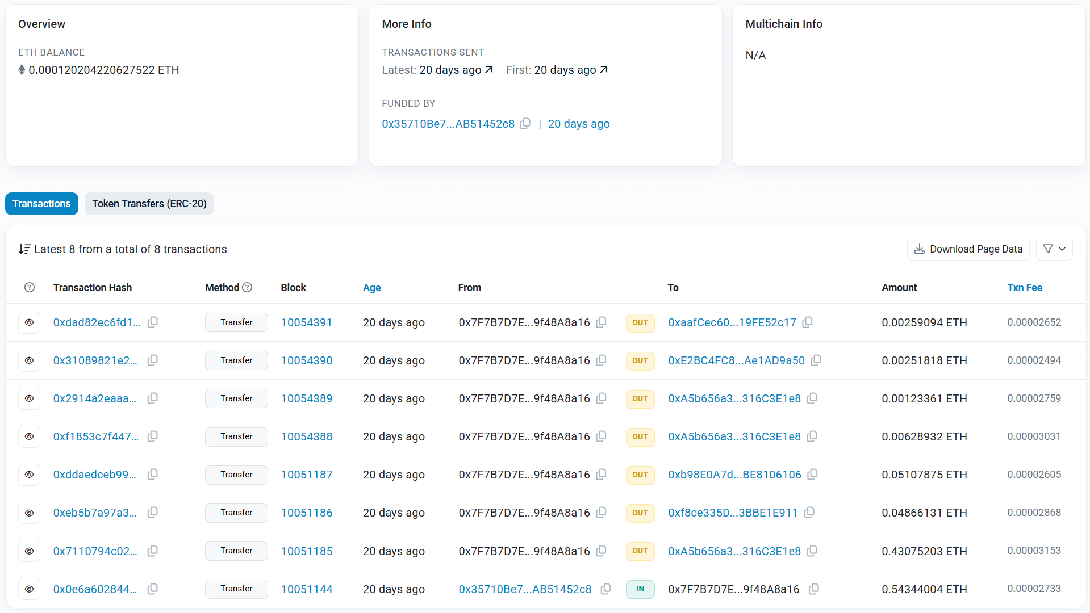Copy transaction hash 0xdad82ec6fd1
The width and height of the screenshot is (1090, 613).
point(153,322)
